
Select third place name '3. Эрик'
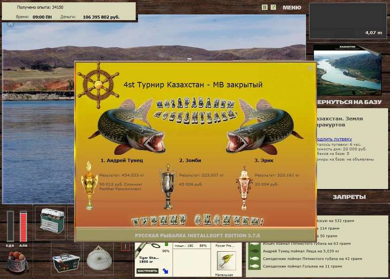pyautogui.click(x=264, y=161)
